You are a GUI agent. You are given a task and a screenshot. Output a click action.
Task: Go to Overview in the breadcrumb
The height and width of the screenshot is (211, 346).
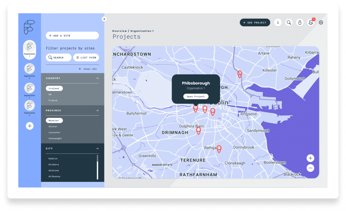(x=120, y=31)
